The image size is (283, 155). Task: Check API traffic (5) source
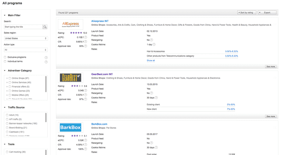pyautogui.click(x=7, y=119)
